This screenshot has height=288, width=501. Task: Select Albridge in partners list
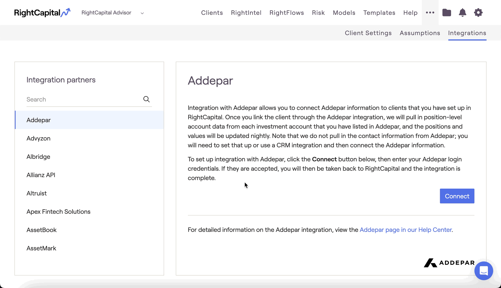click(x=89, y=157)
